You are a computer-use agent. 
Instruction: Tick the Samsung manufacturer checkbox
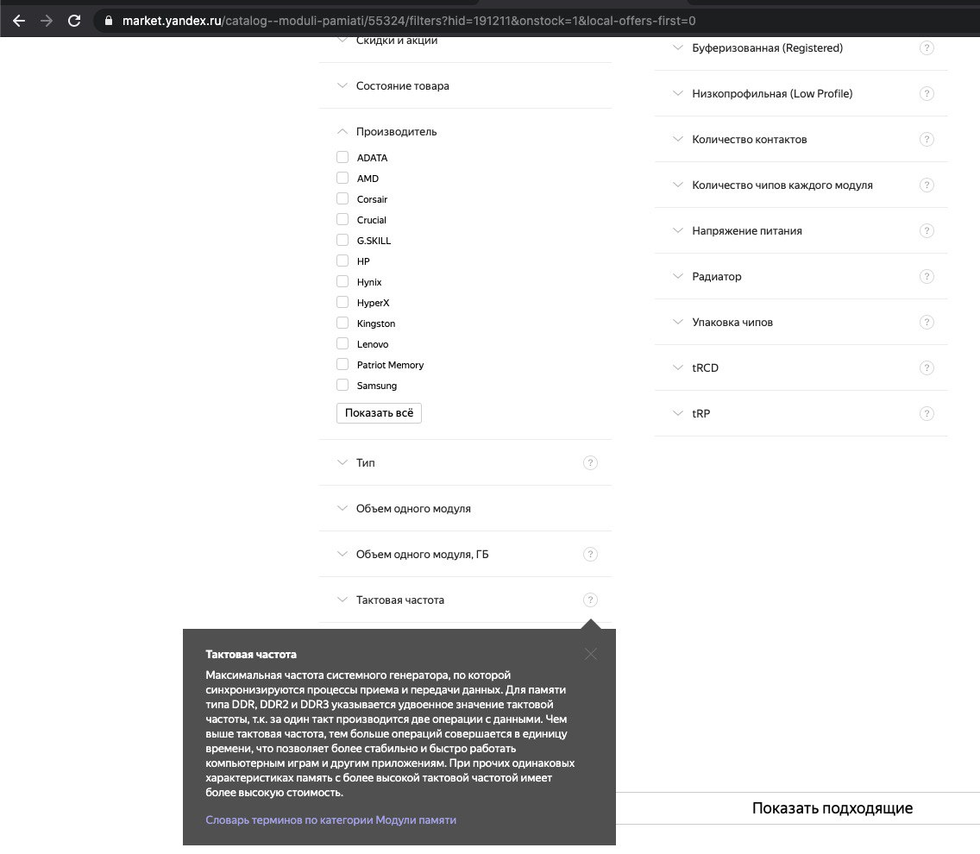tap(342, 386)
